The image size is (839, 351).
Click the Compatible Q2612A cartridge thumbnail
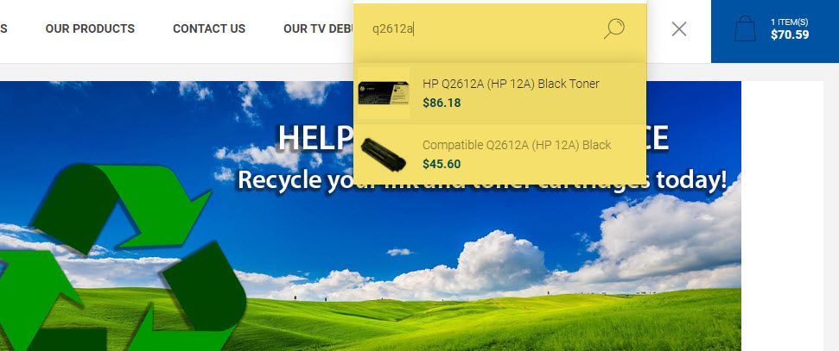point(384,154)
